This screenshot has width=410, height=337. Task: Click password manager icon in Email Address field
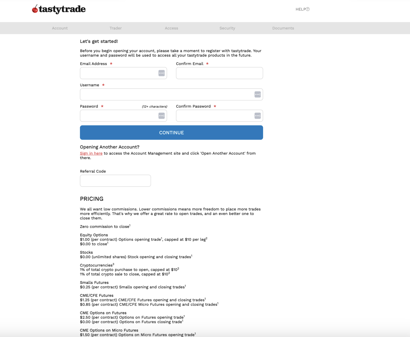point(161,73)
